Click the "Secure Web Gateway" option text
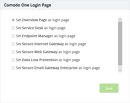 coord(40,52)
